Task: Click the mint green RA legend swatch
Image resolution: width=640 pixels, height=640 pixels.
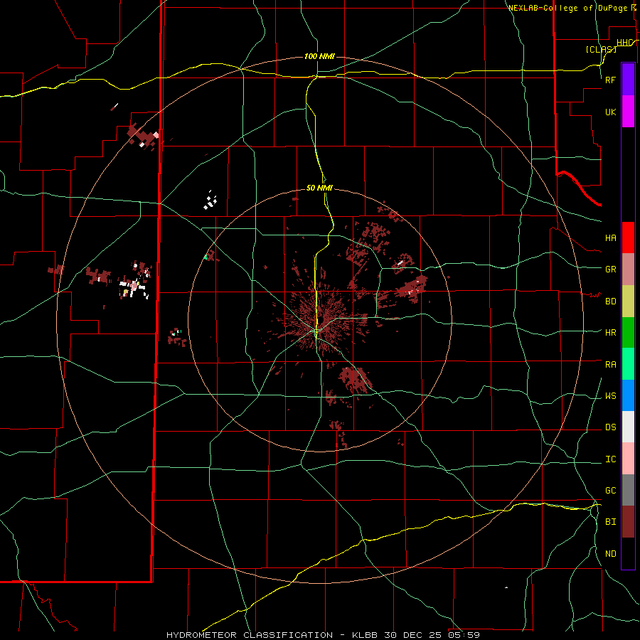Action: click(x=628, y=364)
